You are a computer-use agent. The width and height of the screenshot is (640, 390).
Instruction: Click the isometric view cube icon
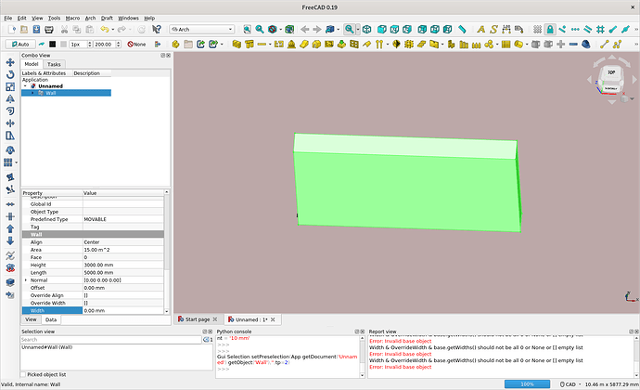367,30
